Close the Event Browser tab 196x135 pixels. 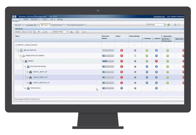64,25
